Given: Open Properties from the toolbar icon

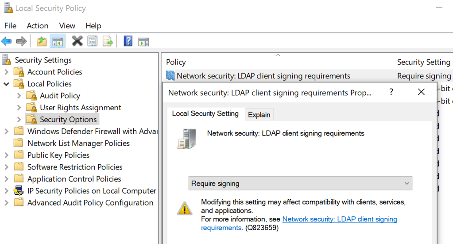Looking at the screenshot, I should 92,42.
